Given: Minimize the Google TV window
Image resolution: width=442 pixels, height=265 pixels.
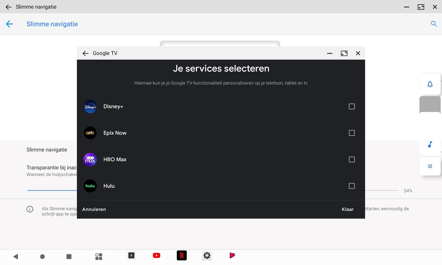Looking at the screenshot, I should [330, 53].
